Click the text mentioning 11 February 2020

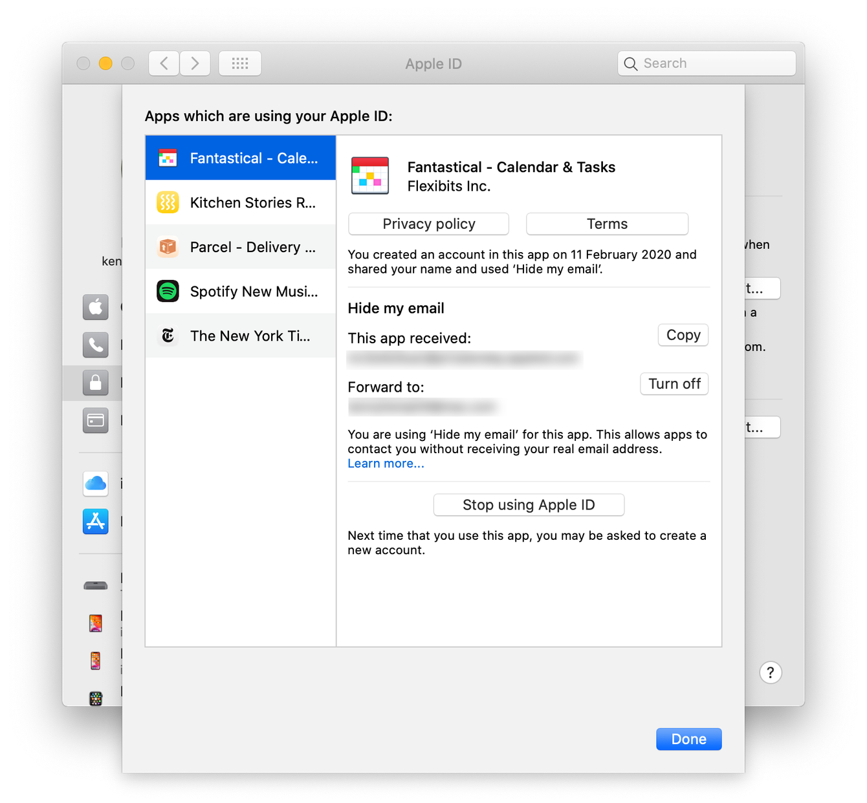522,262
